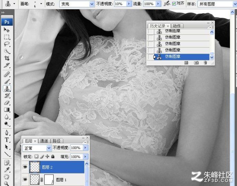
Task: Open the tool preset picker arrow
Action: [14, 3]
